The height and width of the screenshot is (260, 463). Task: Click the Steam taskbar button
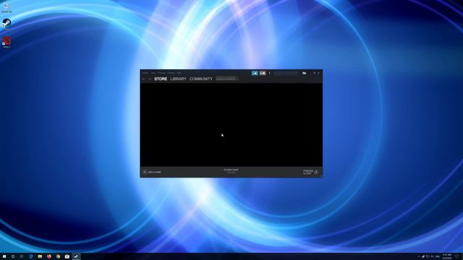click(x=76, y=256)
